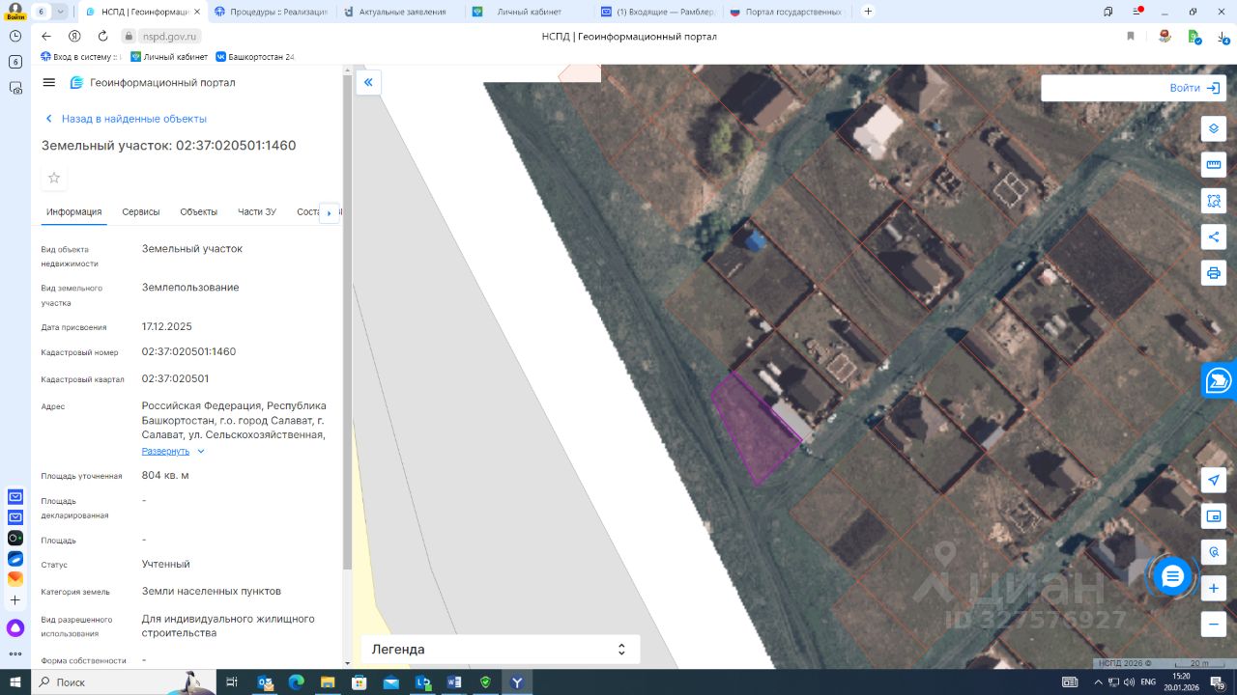Click Геоинформационный портал logo title

click(153, 83)
